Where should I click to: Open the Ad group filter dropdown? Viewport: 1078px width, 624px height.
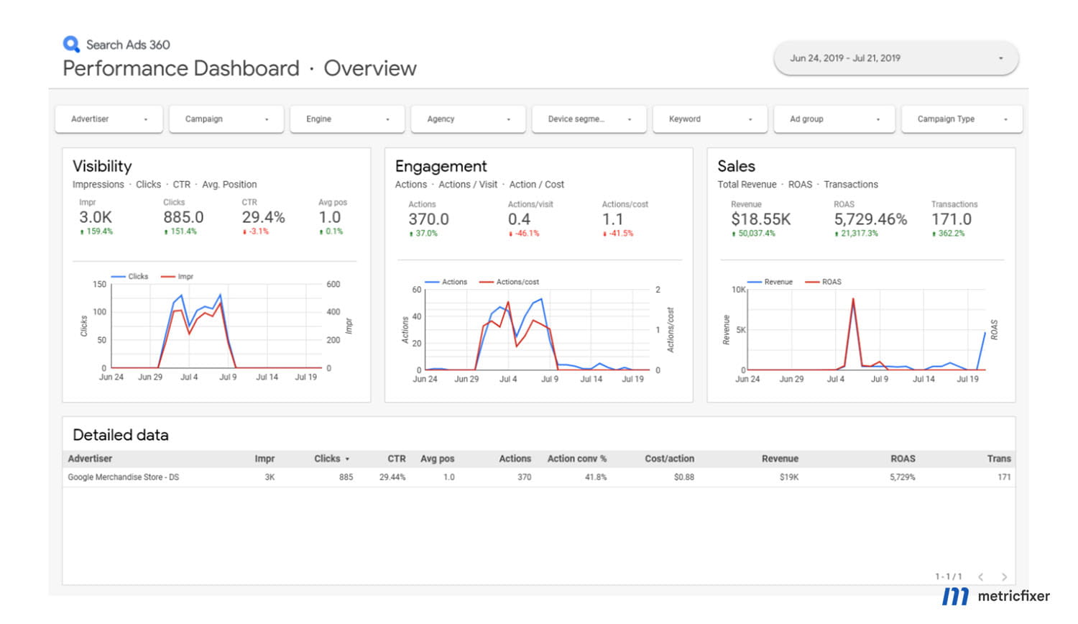834,119
